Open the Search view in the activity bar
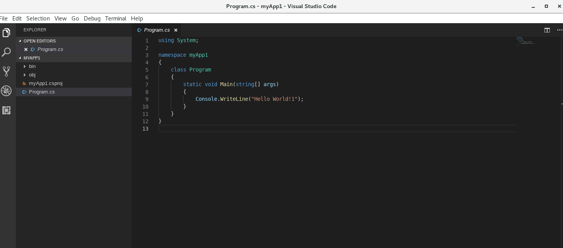The image size is (563, 248). pos(6,52)
